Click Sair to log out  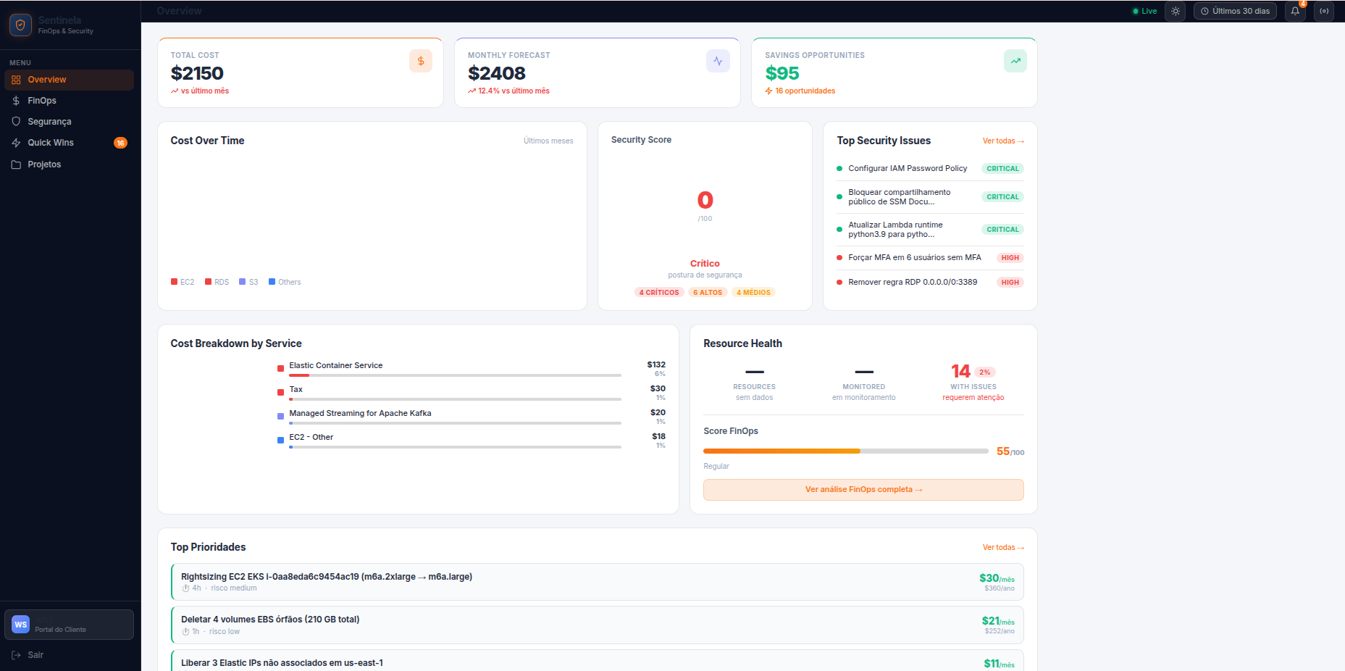pos(35,655)
